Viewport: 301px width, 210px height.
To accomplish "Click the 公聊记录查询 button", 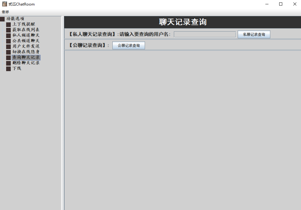I will pos(128,45).
